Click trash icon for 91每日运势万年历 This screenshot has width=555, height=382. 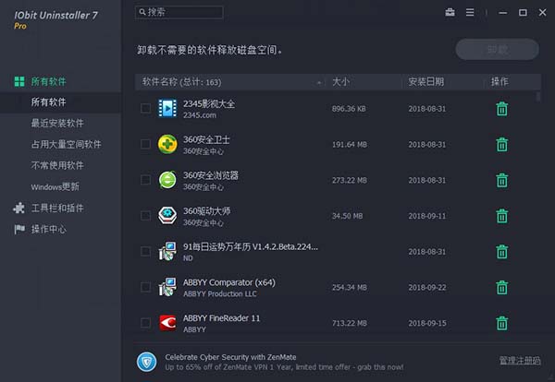pyautogui.click(x=502, y=252)
